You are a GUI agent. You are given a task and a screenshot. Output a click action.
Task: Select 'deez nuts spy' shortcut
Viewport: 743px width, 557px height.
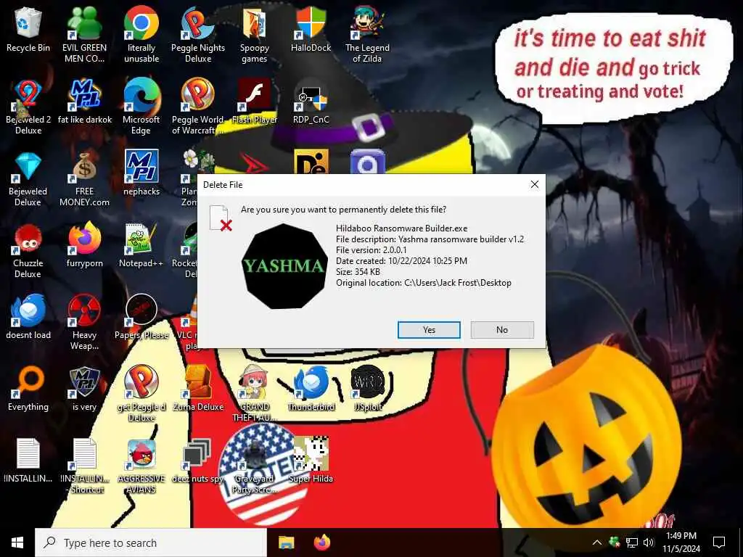click(198, 461)
